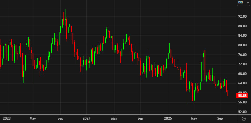Click the 2023 year label on time axis

[x=7, y=118]
